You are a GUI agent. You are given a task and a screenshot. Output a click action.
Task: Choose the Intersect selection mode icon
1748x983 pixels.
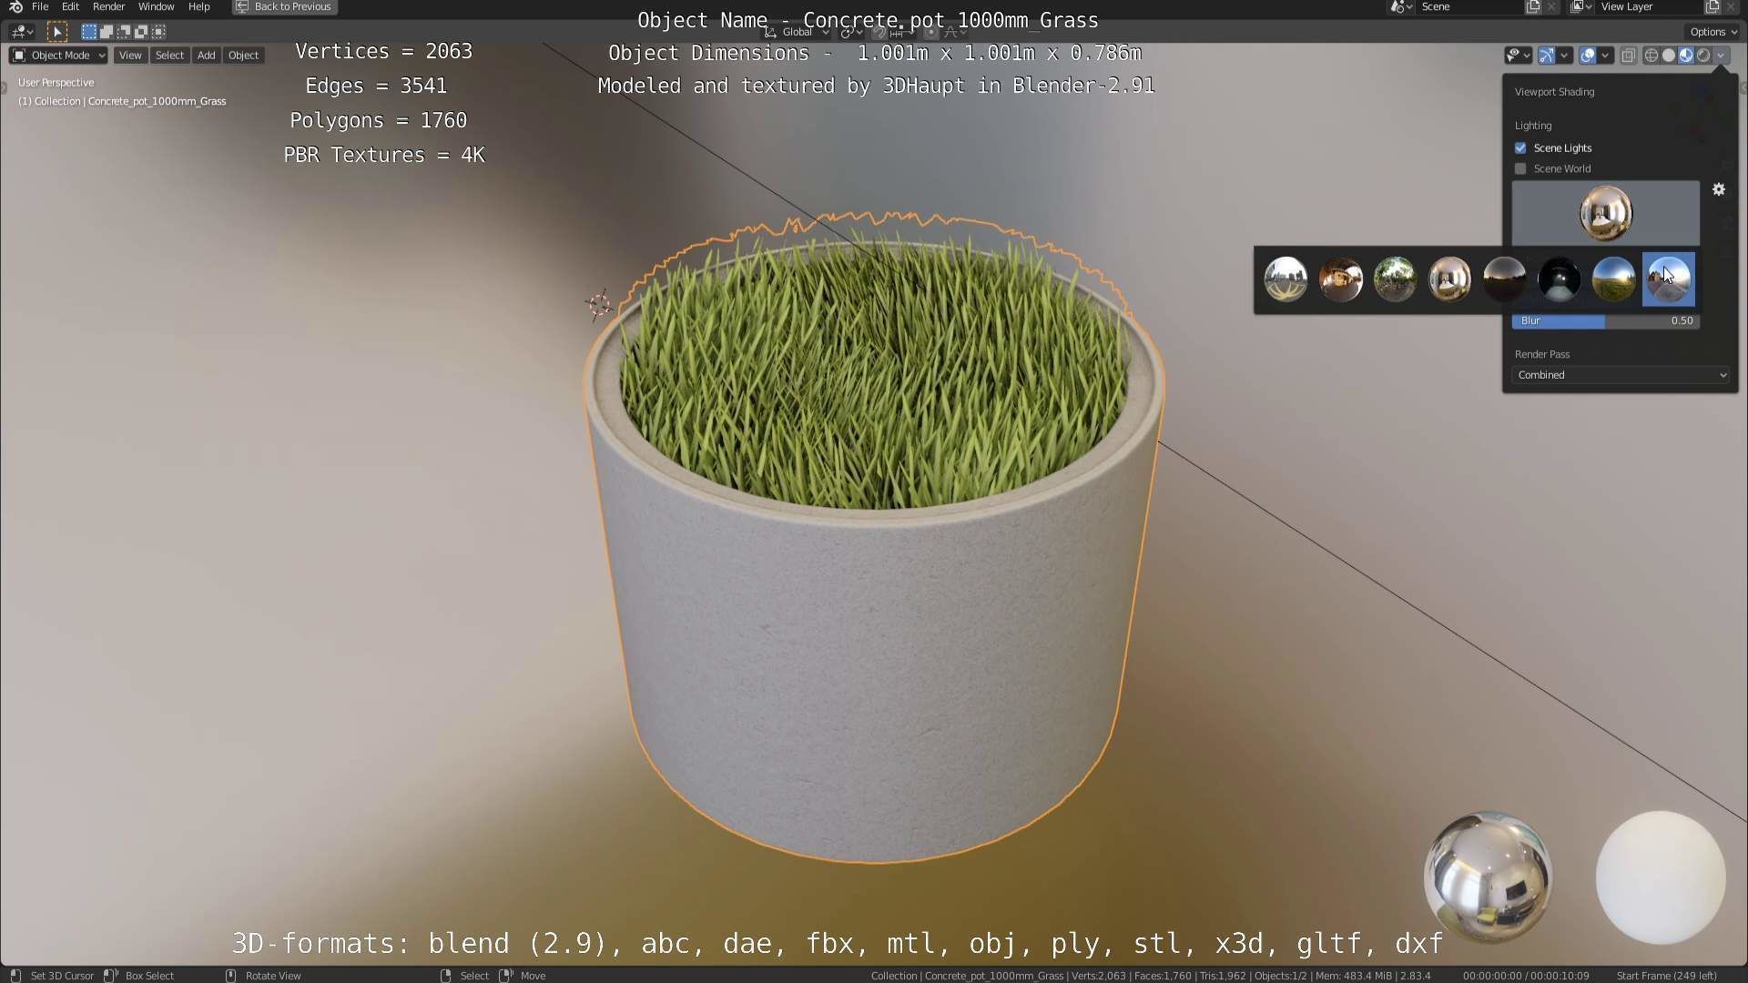(158, 32)
